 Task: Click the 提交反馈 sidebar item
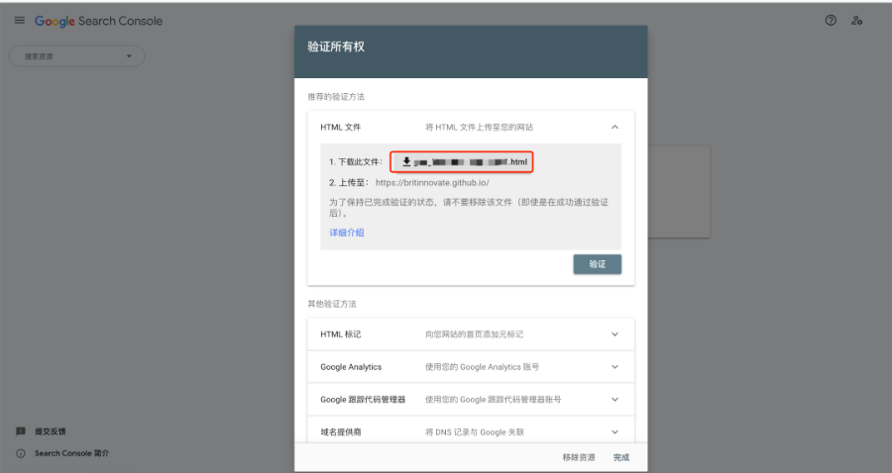(x=51, y=431)
